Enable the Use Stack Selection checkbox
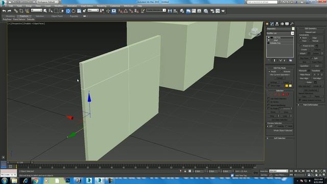Image resolution: width=327 pixels, height=184 pixels. click(x=269, y=99)
